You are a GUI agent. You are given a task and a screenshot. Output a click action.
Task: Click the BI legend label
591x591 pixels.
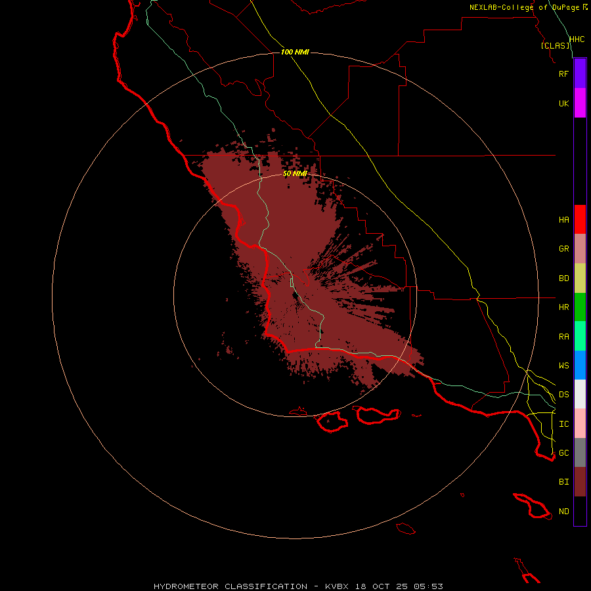pyautogui.click(x=563, y=482)
